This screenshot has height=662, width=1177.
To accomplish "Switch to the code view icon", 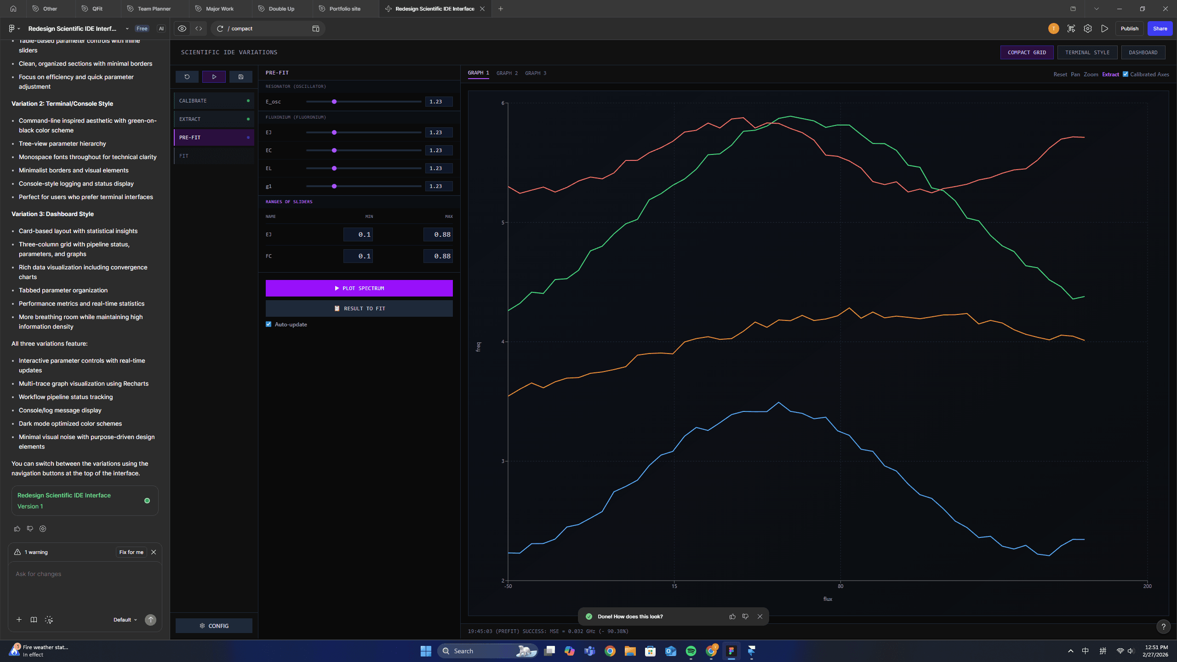I will pos(199,29).
